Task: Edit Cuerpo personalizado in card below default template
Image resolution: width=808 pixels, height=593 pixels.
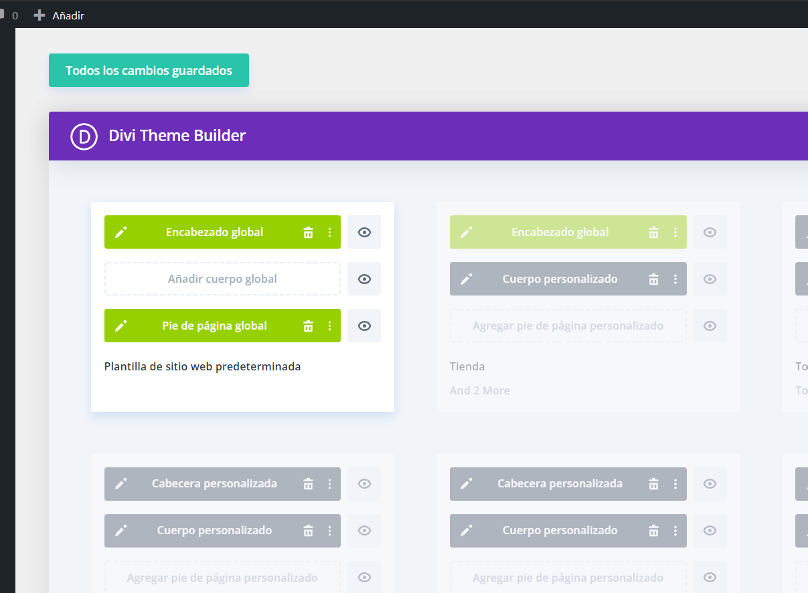Action: coord(120,530)
